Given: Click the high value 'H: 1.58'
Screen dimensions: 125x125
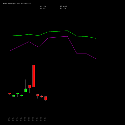Looking at the screenshot, I should click(63, 6).
